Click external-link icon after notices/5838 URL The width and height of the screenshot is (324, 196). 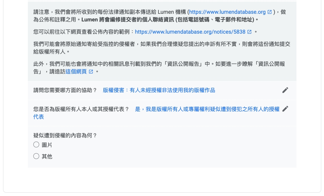point(249,32)
